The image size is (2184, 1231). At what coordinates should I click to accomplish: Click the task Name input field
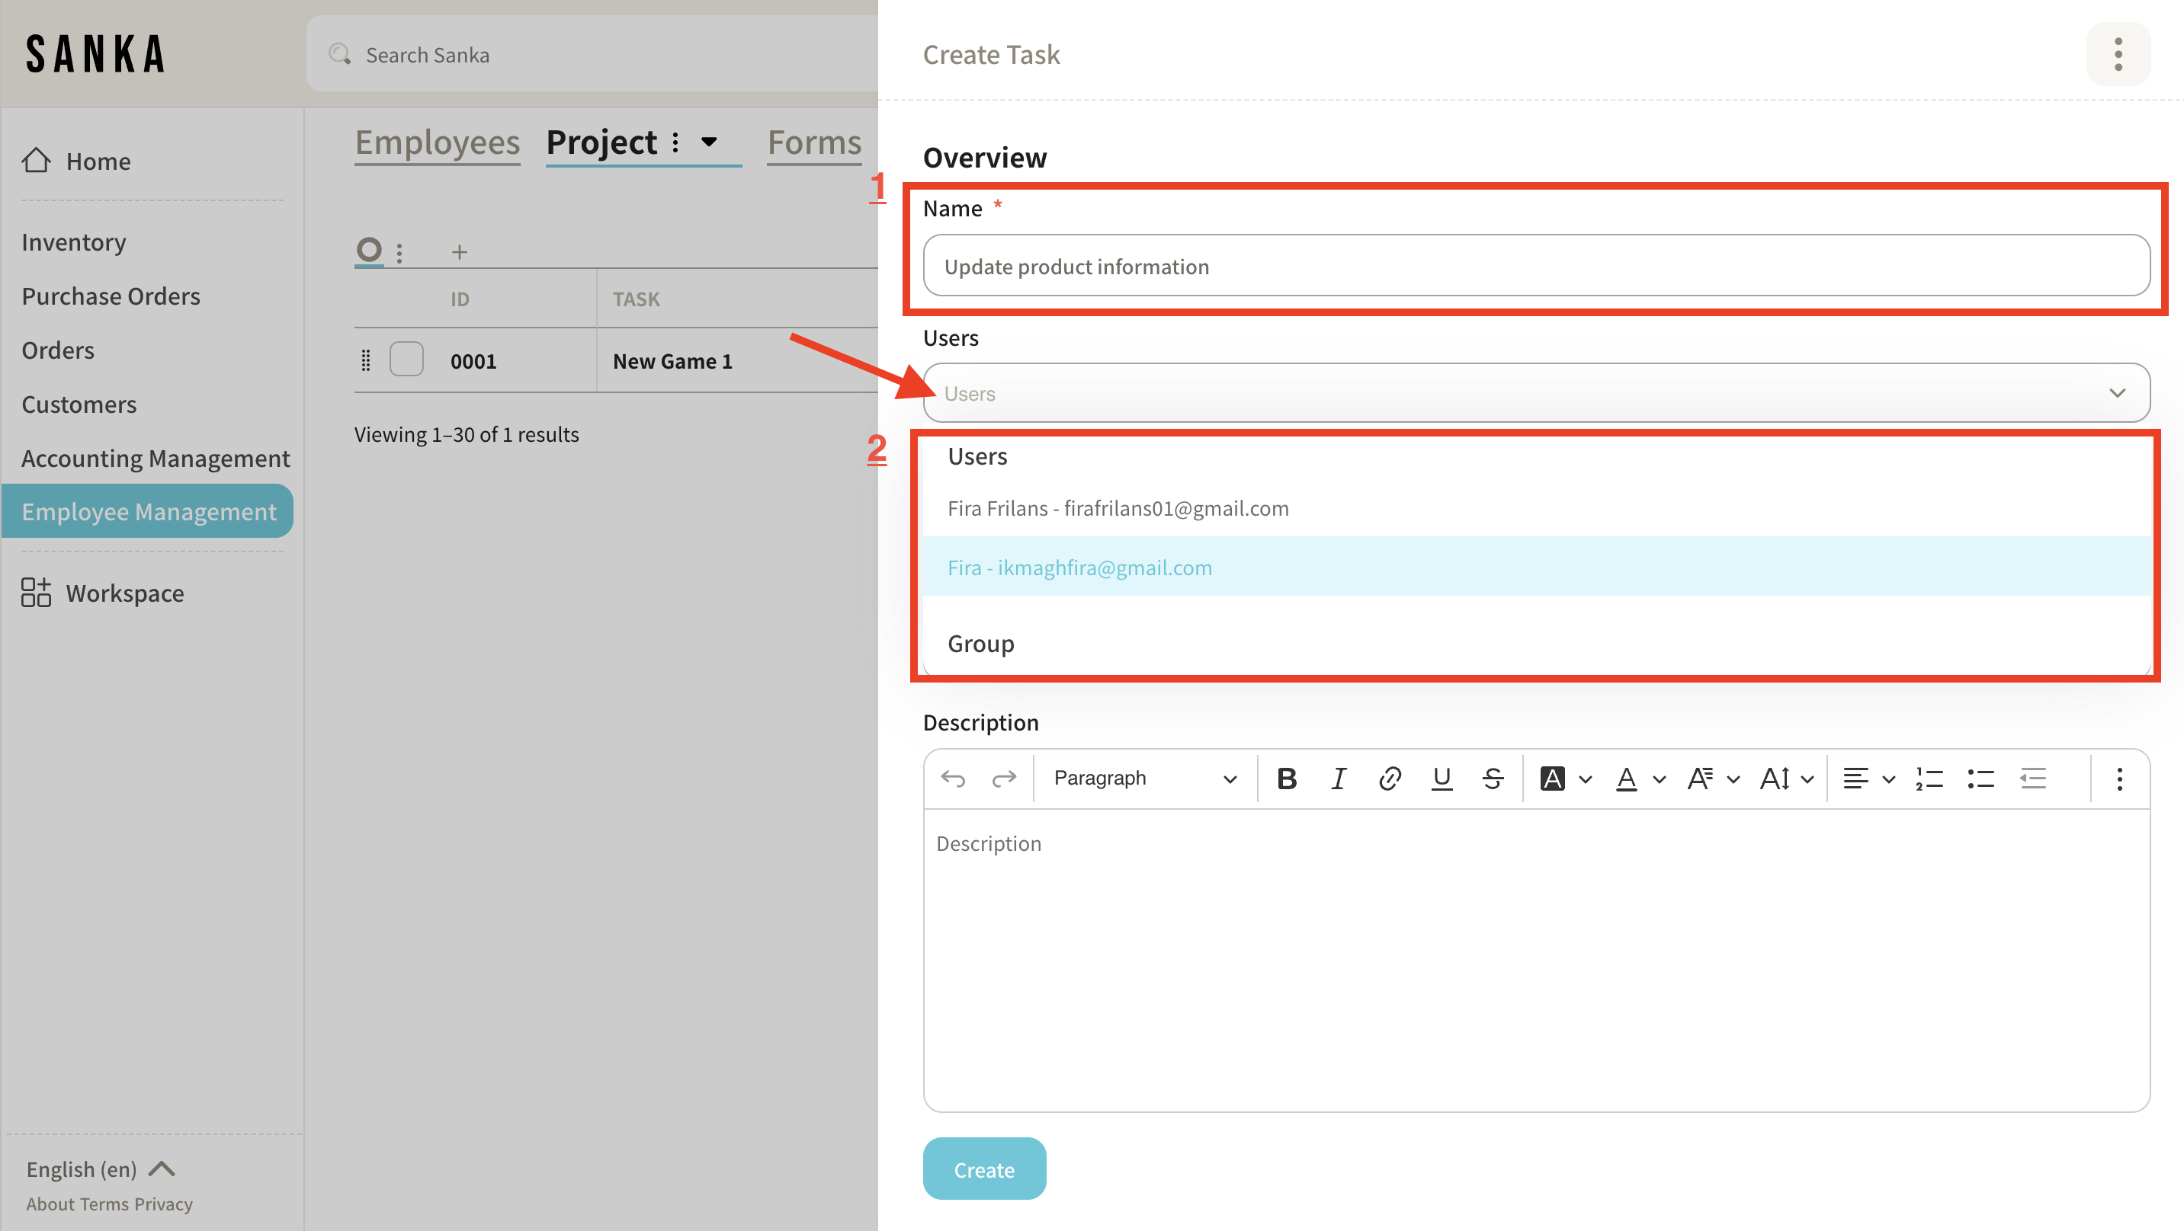(1535, 266)
